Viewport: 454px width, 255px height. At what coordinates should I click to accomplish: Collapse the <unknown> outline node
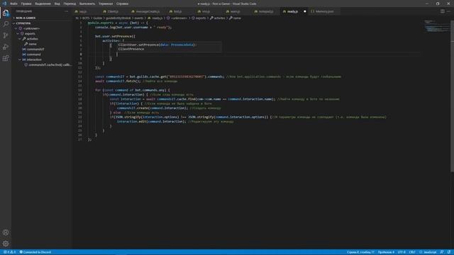[16, 28]
